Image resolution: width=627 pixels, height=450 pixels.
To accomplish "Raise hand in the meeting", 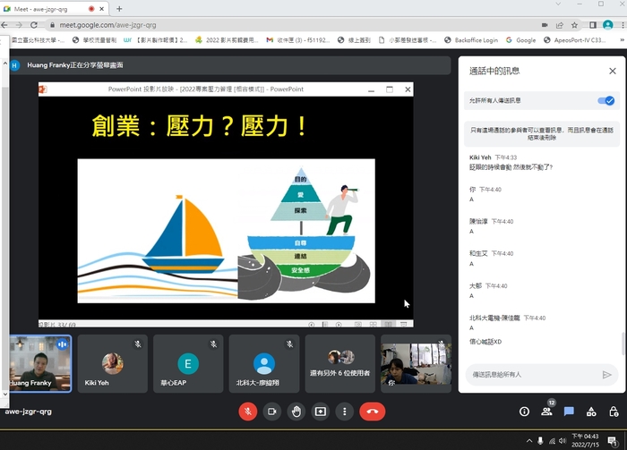I will [296, 412].
